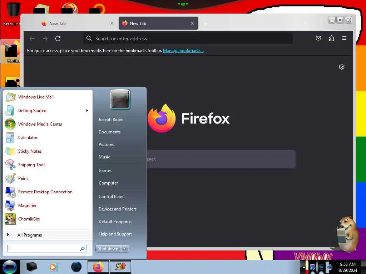Close the active New Tab tab
This screenshot has height=274, width=366.
[x=192, y=23]
